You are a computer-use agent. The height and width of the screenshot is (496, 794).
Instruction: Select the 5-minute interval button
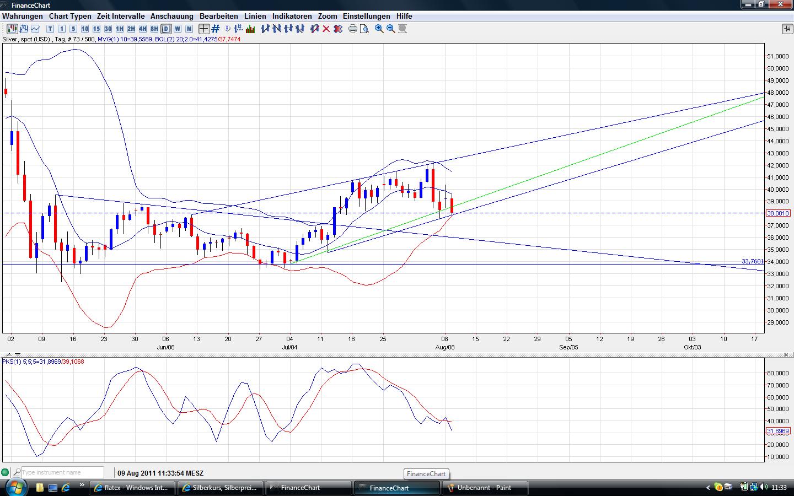pos(73,29)
